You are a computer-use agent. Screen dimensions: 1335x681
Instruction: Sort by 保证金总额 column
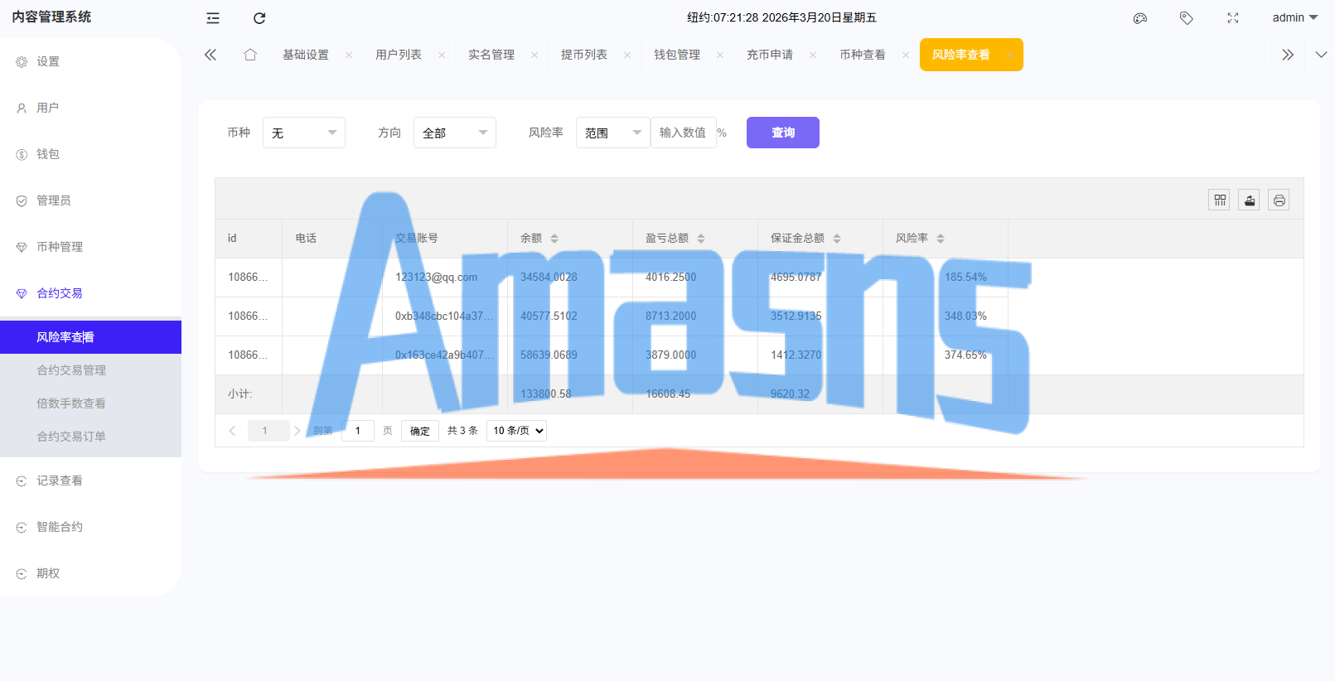click(x=837, y=239)
